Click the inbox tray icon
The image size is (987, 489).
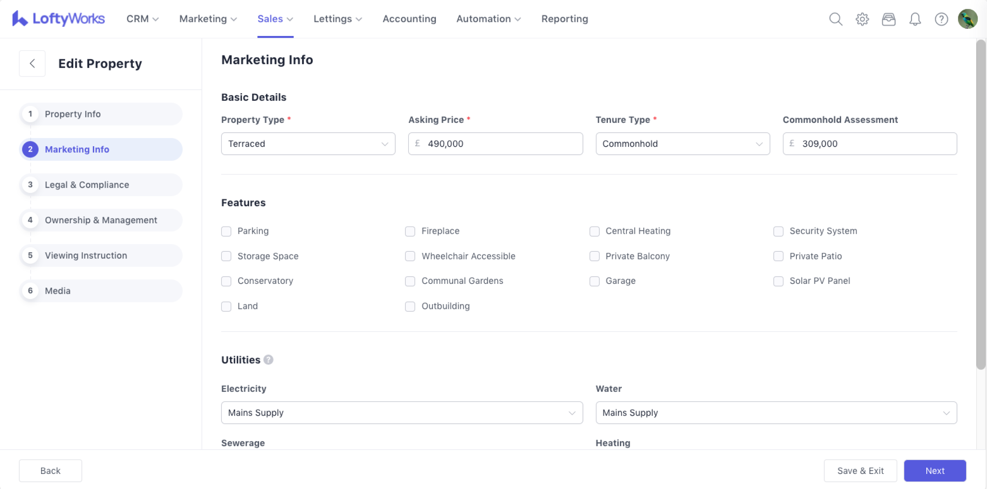889,19
